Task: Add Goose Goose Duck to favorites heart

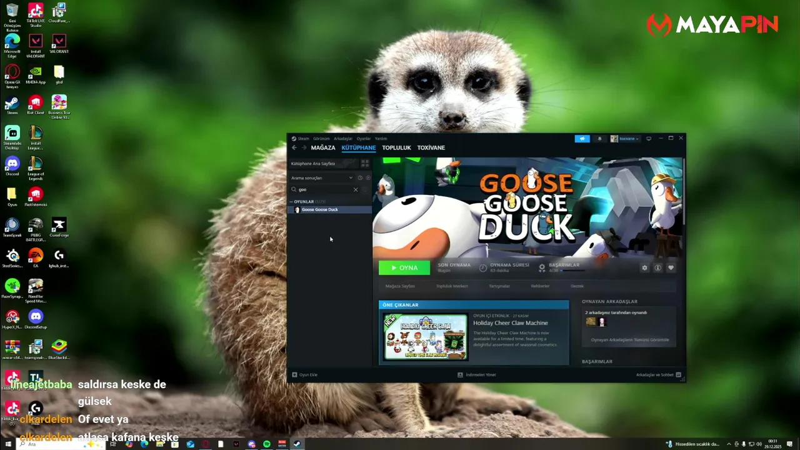Action: (671, 267)
